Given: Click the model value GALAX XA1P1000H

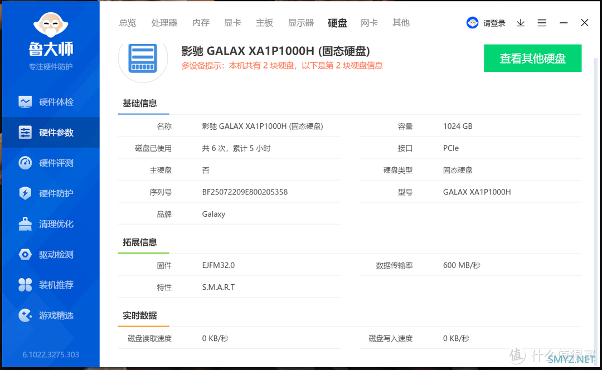Looking at the screenshot, I should [477, 192].
